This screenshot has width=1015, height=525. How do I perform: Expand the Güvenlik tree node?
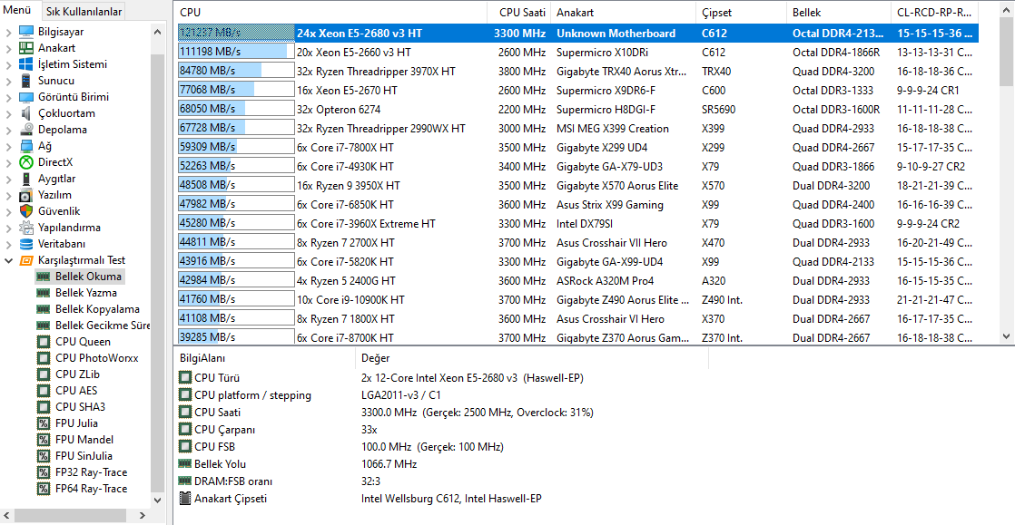point(8,210)
